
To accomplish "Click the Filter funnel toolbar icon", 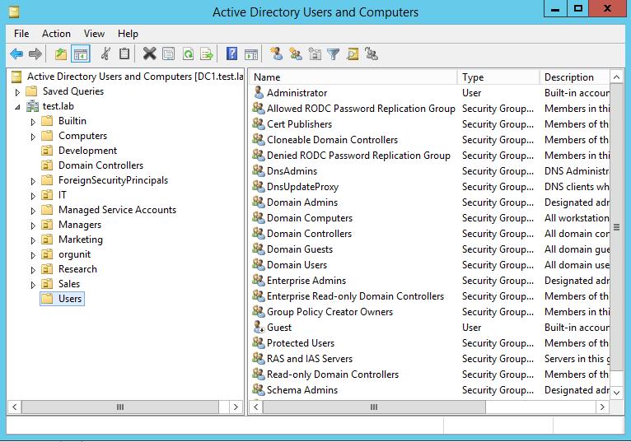I will (334, 54).
